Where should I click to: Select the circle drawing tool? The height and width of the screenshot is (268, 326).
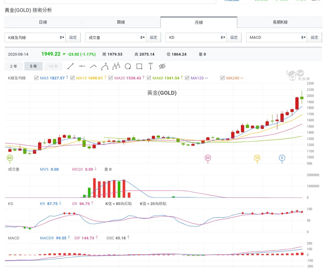(128, 66)
